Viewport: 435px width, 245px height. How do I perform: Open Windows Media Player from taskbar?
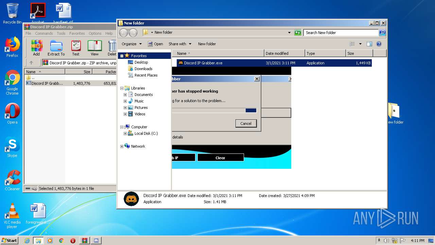coord(50,241)
